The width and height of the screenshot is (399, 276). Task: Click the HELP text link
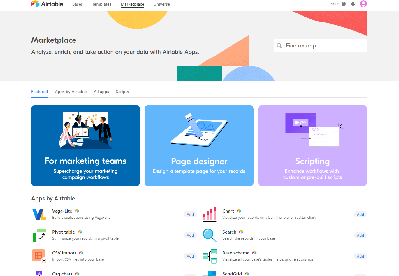(x=335, y=4)
